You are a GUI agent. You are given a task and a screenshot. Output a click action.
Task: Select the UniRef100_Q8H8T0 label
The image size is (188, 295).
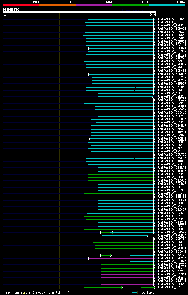coord(172,129)
